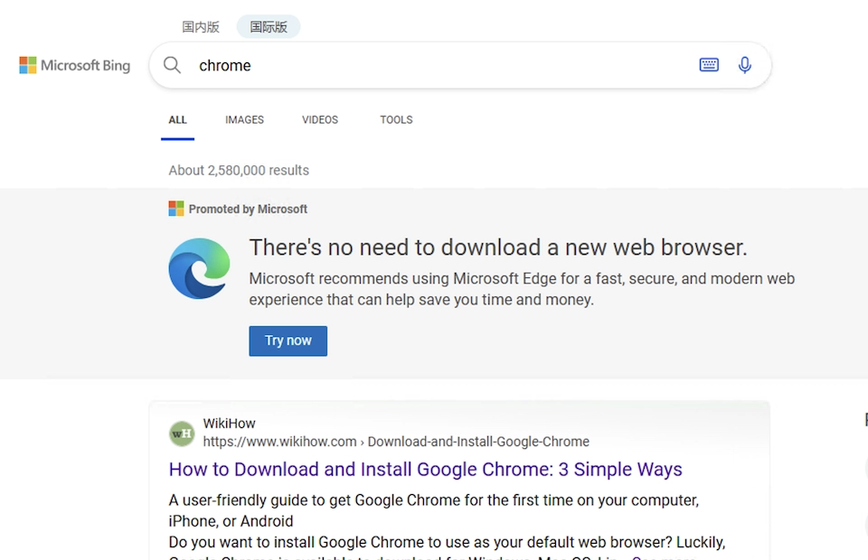Viewport: 868px width, 560px height.
Task: Click the Microsoft logo beside Promoted by Microsoft
Action: [176, 209]
